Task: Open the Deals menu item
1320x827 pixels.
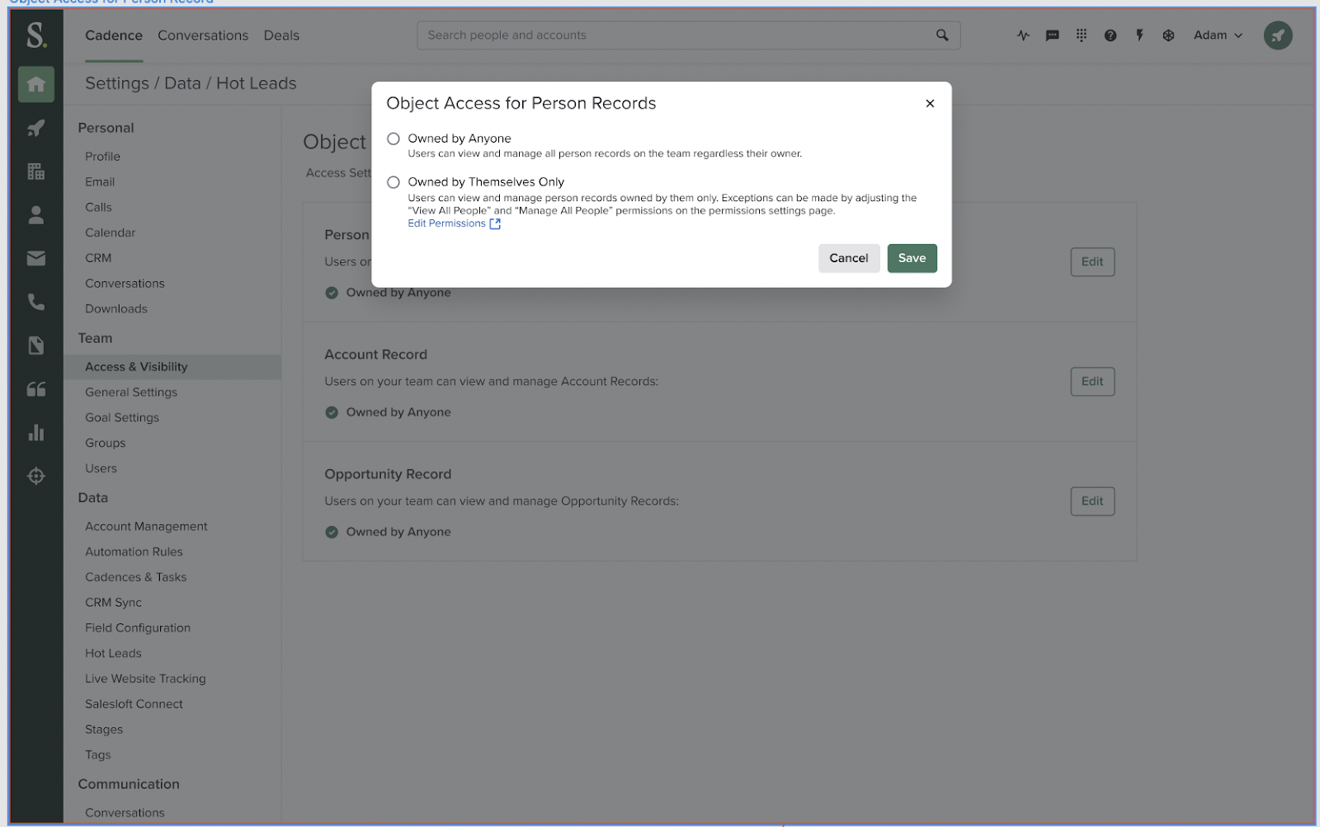Action: pyautogui.click(x=281, y=35)
